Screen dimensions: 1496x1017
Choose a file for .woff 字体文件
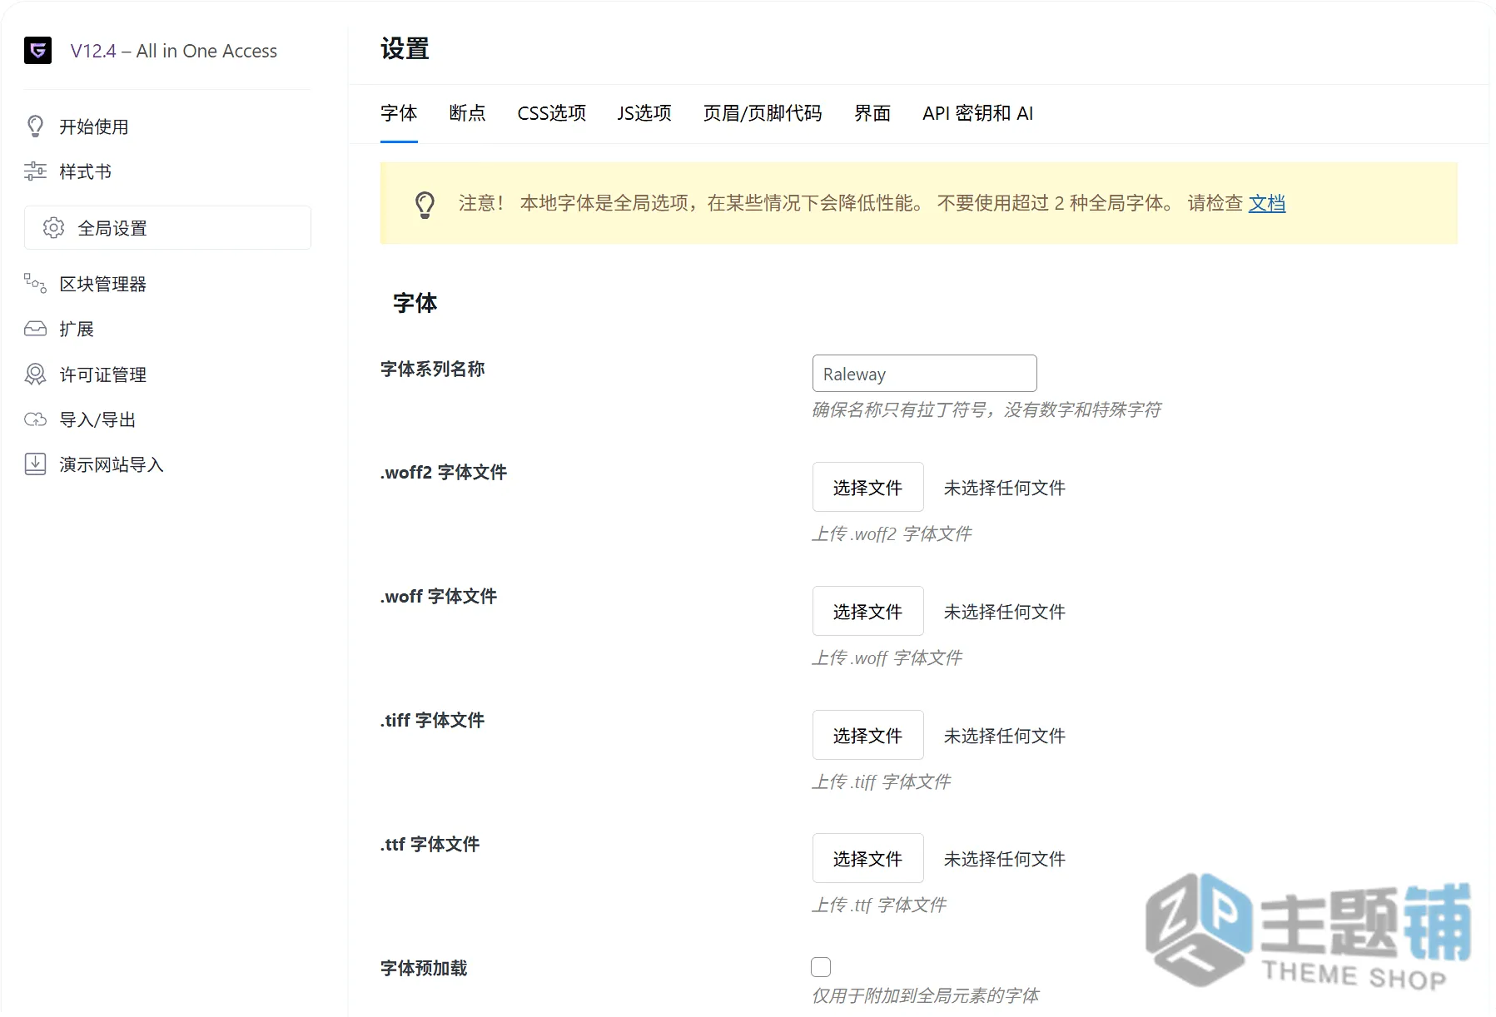(867, 611)
